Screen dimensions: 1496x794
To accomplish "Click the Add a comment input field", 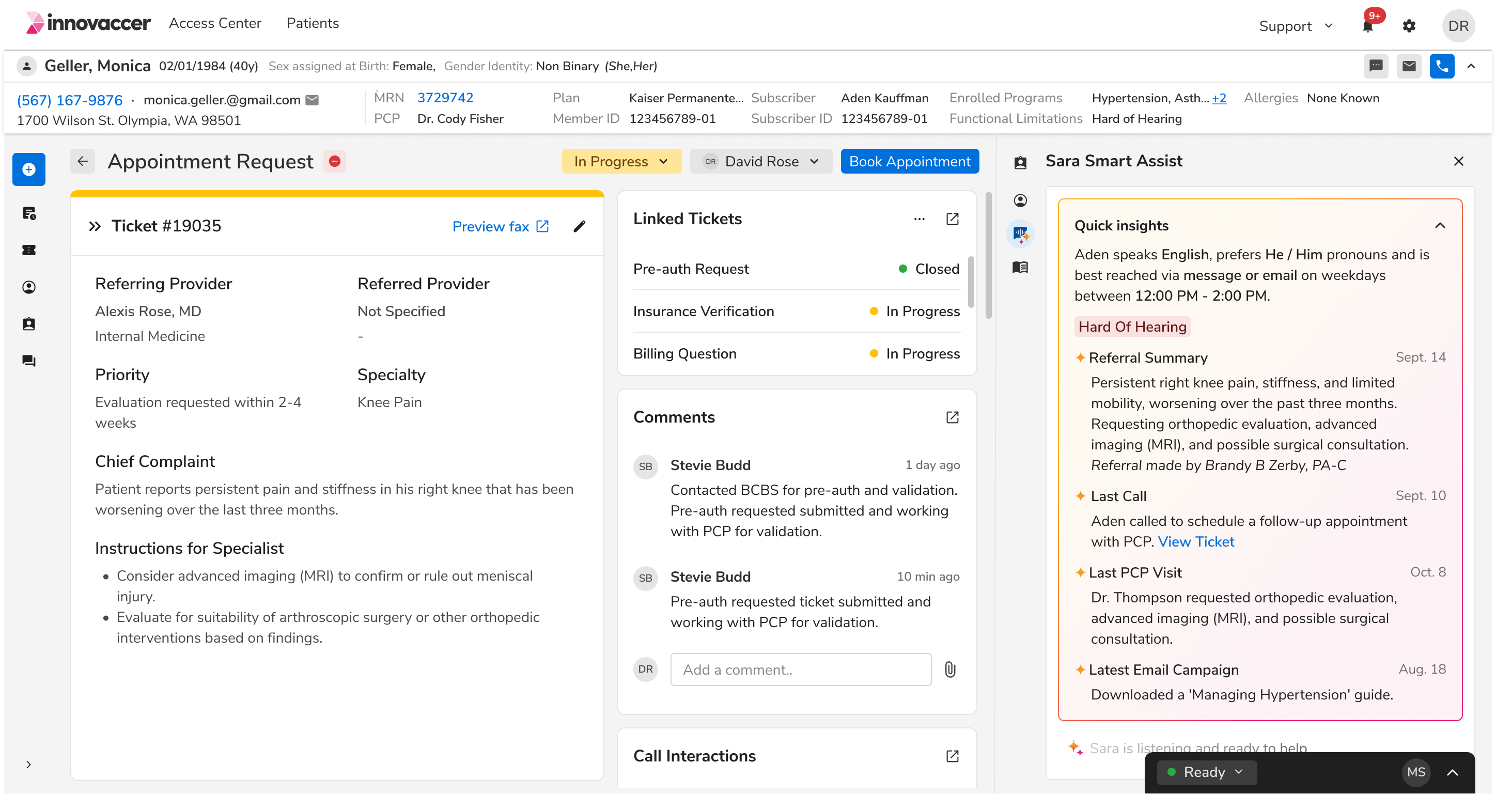I will pos(800,670).
